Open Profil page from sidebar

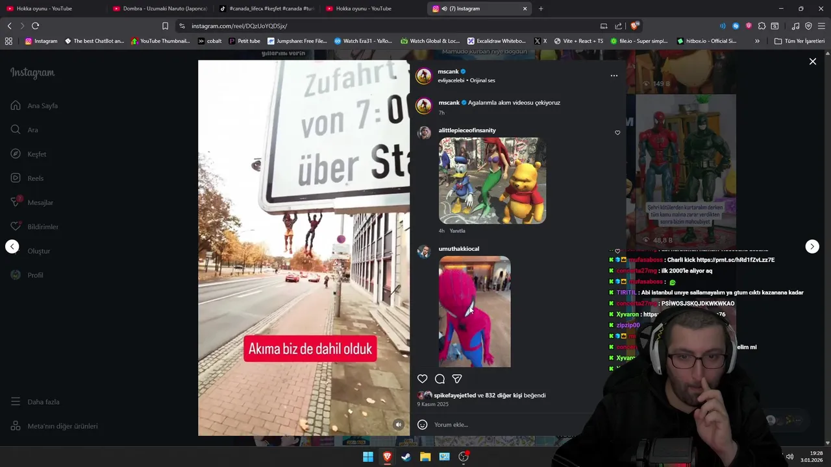pyautogui.click(x=27, y=275)
